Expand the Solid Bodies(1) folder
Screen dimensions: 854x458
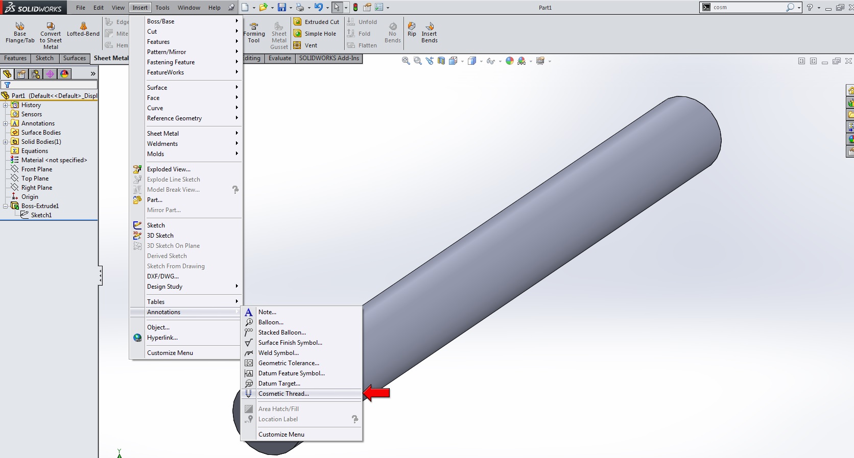click(6, 142)
